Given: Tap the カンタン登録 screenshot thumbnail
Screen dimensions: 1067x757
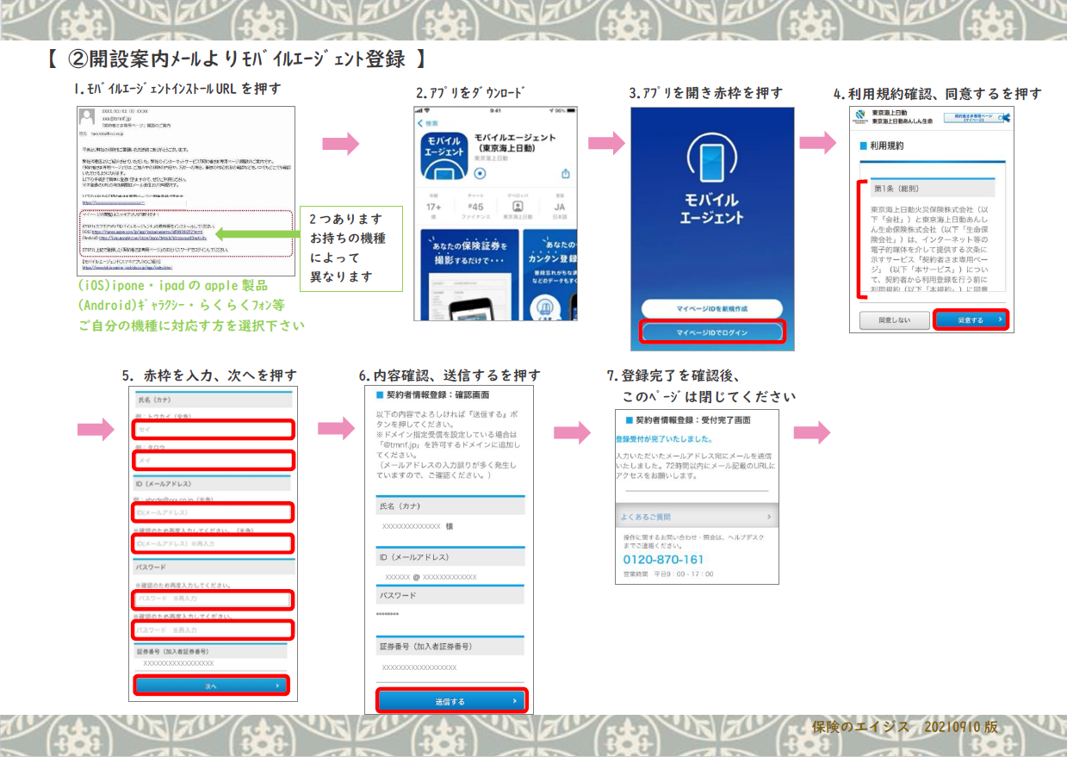Looking at the screenshot, I should [549, 276].
